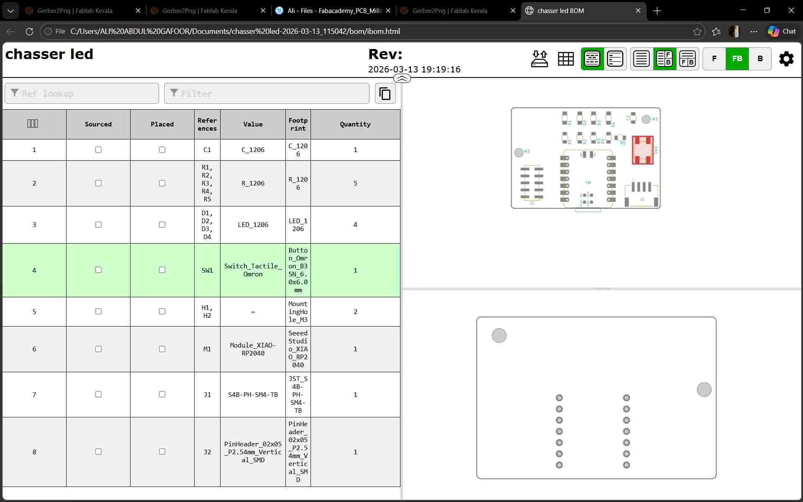The height and width of the screenshot is (502, 803).
Task: Open the import/export save menu icon
Action: tap(539, 59)
